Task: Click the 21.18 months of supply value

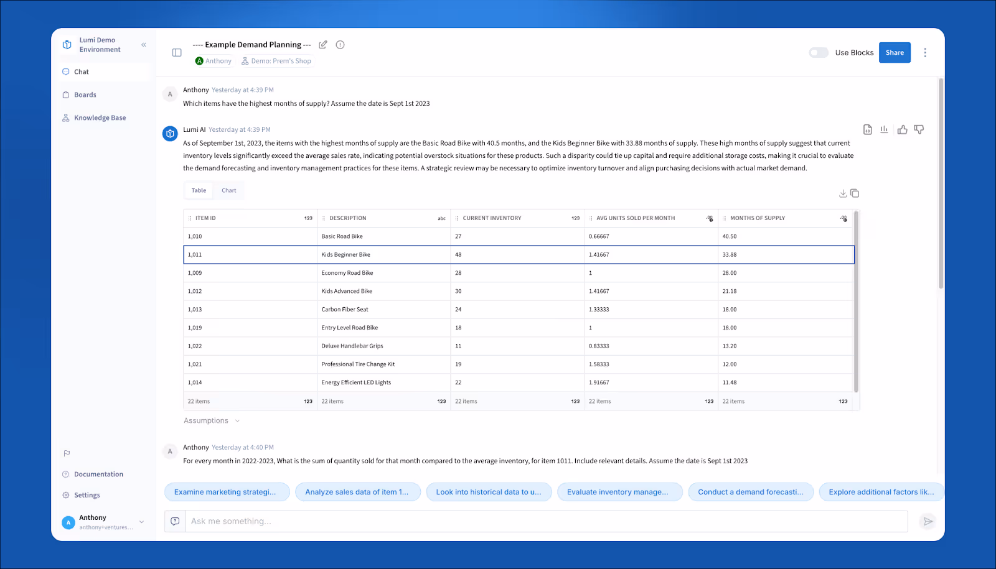Action: coord(729,291)
